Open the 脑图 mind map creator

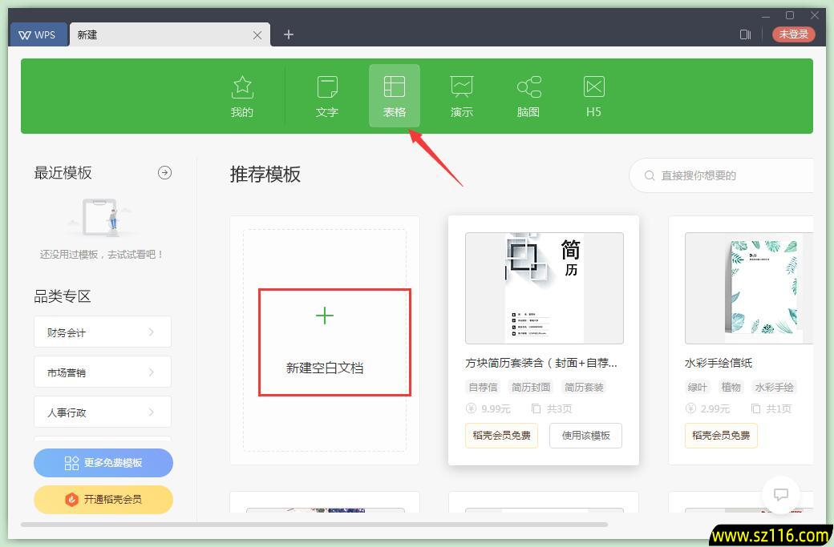(x=528, y=95)
